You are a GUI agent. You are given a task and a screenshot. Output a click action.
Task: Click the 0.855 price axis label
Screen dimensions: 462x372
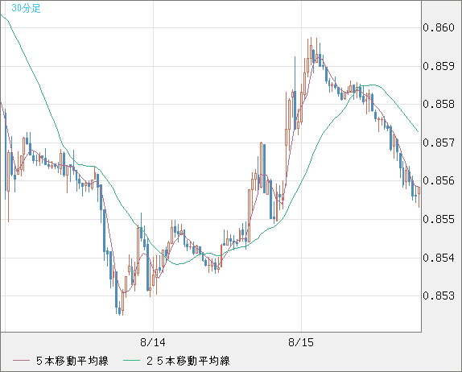pyautogui.click(x=439, y=219)
